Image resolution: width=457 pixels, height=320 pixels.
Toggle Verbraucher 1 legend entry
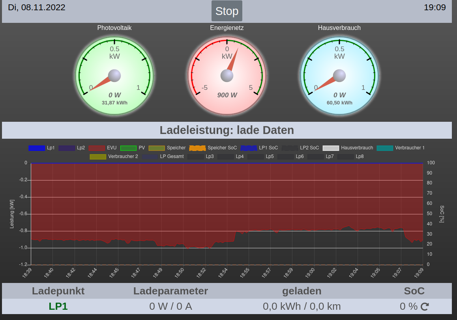[x=401, y=148]
